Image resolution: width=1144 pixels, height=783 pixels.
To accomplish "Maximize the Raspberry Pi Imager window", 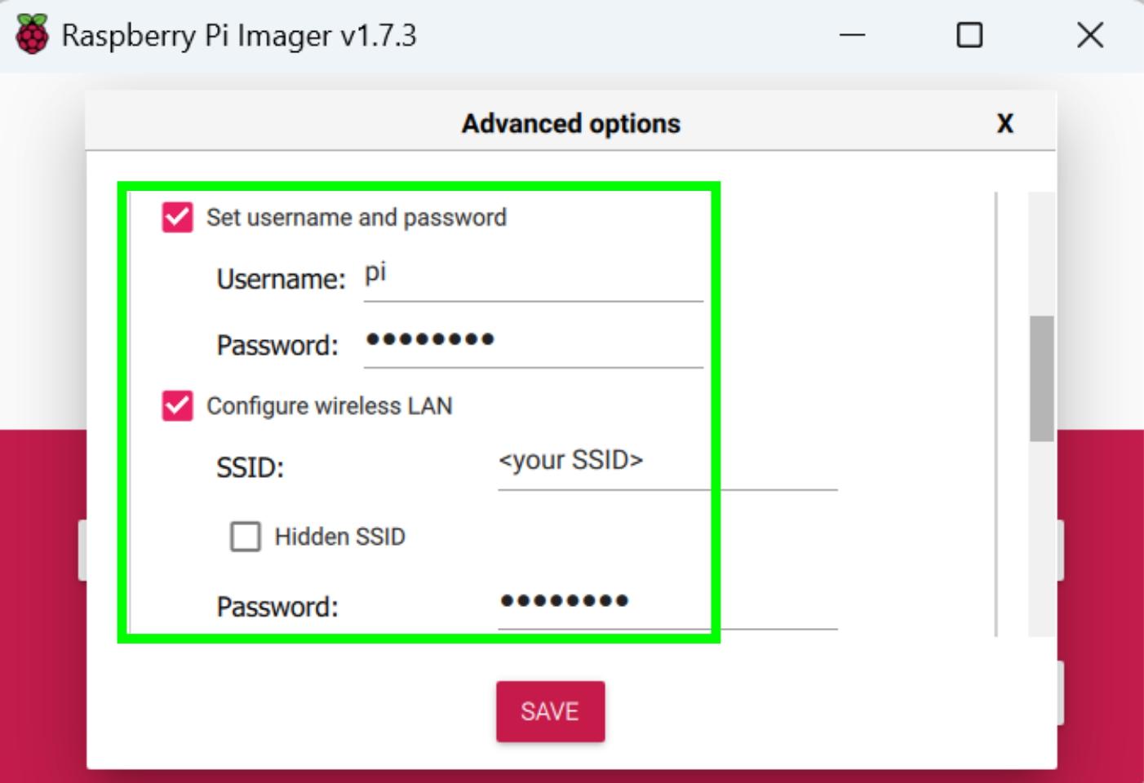I will point(969,35).
